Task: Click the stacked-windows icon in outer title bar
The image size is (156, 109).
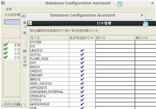Action: tap(120, 4)
